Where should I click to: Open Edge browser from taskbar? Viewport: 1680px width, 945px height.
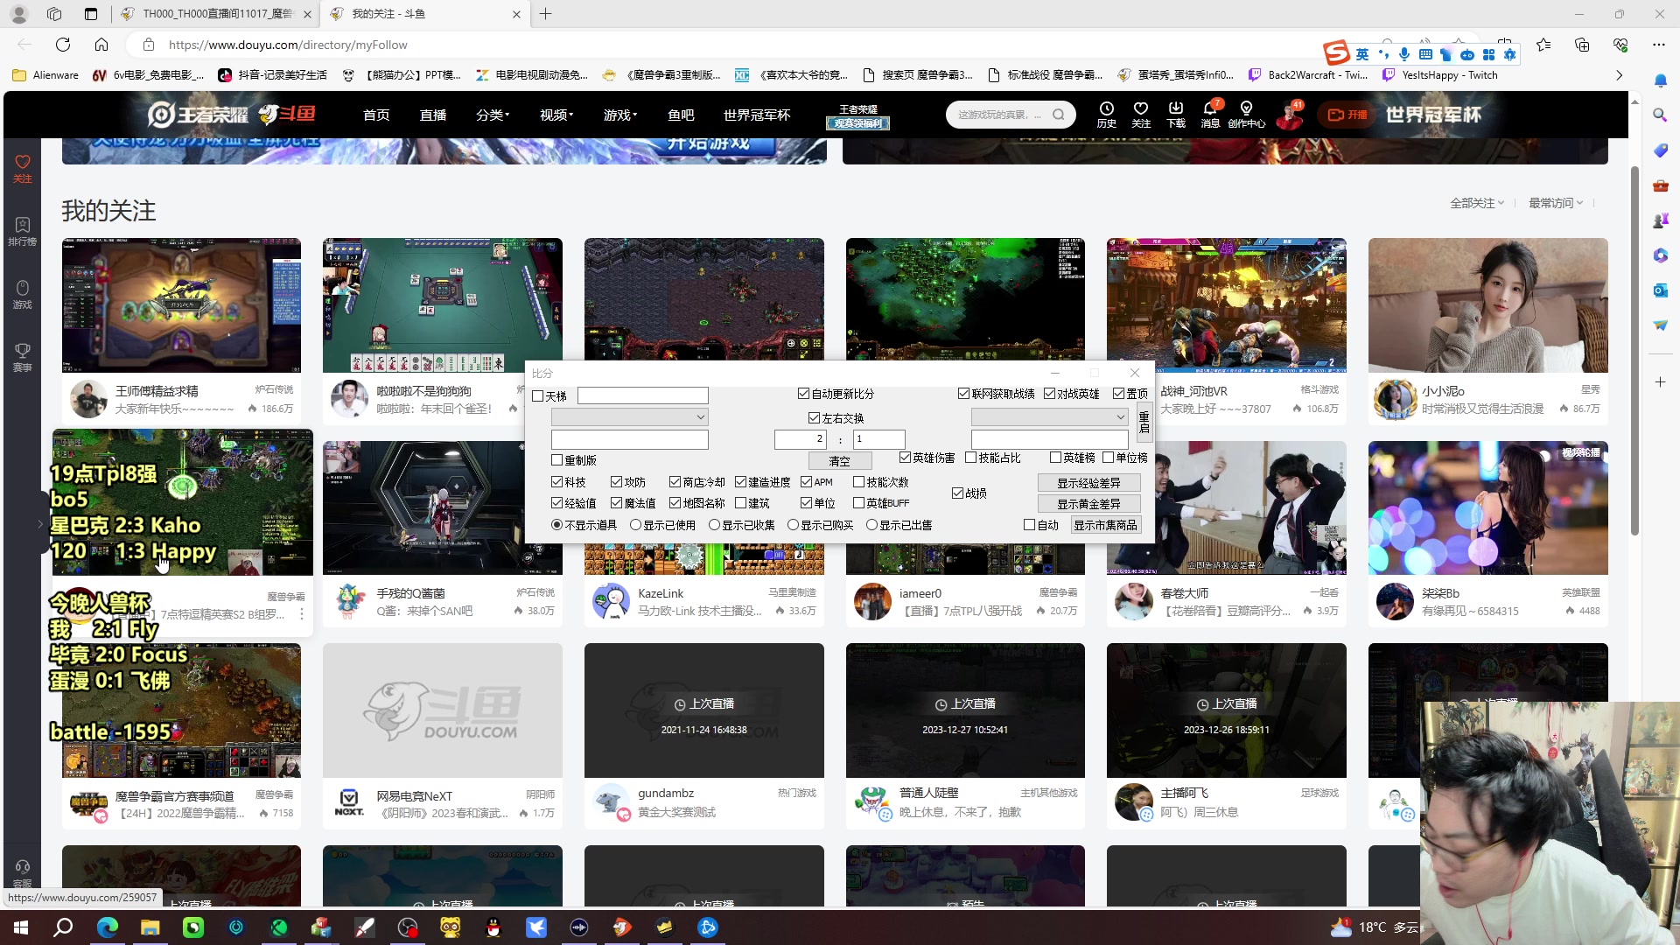[x=108, y=927]
